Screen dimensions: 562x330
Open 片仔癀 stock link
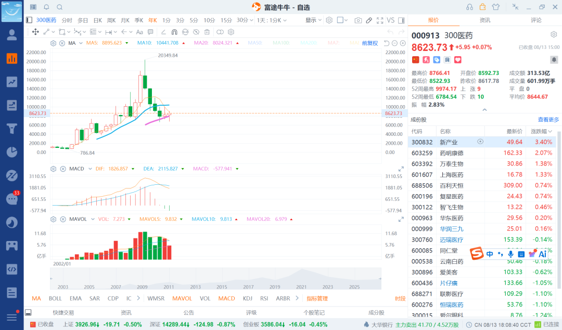pyautogui.click(x=449, y=283)
